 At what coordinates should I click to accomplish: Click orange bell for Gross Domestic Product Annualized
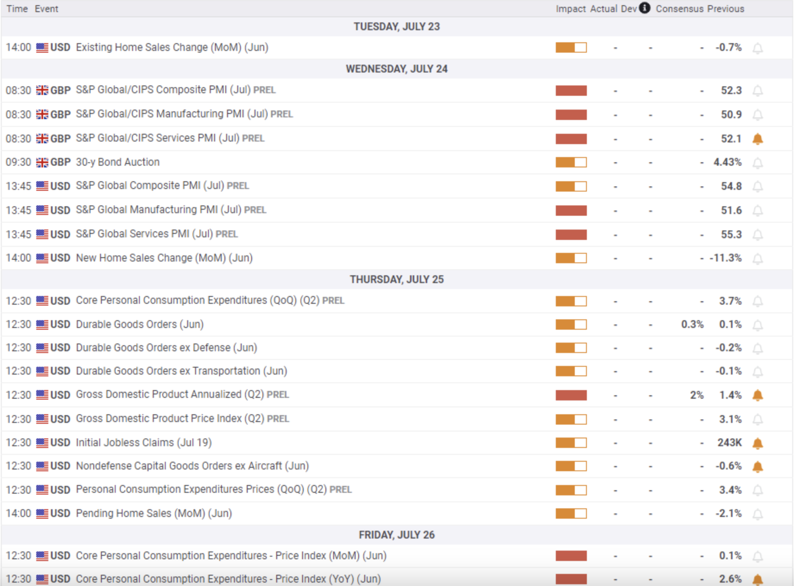[x=758, y=395]
